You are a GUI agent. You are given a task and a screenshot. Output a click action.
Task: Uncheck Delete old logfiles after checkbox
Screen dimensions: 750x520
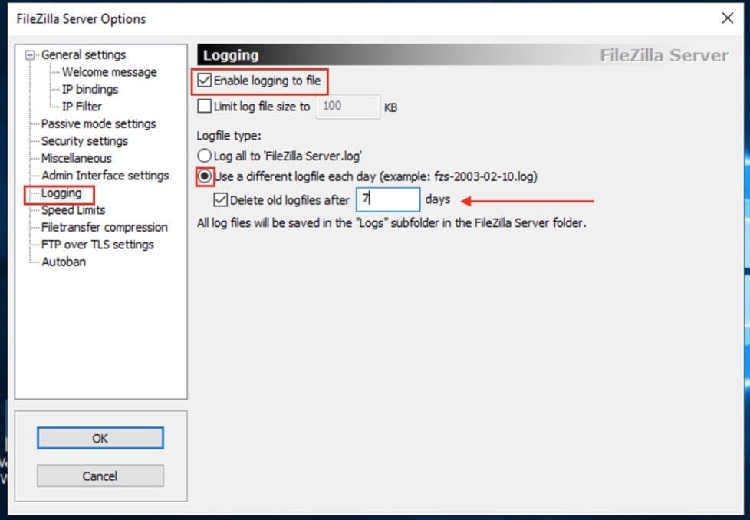click(221, 200)
